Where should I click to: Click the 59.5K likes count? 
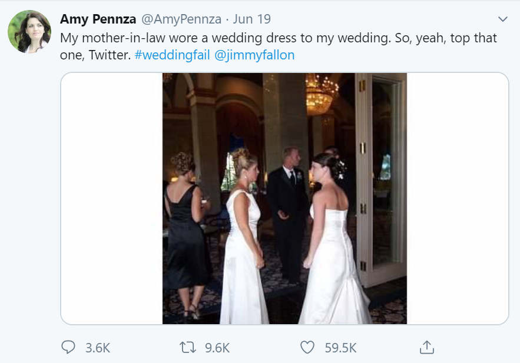340,348
